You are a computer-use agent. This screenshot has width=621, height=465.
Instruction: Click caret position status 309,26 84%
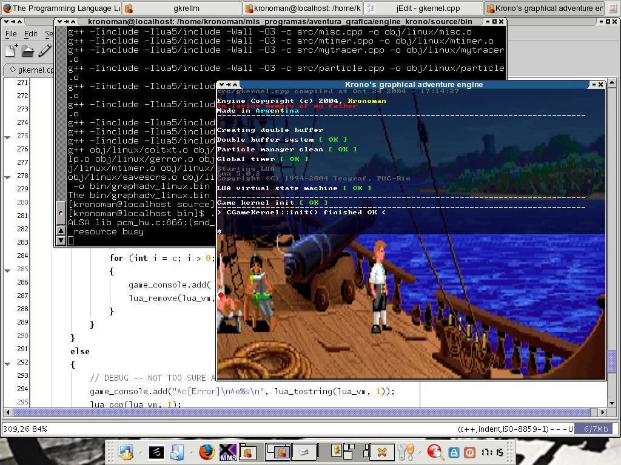(25, 429)
